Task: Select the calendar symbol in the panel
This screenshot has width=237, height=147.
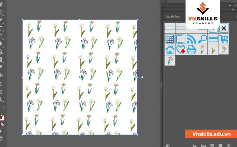Action: (170, 39)
